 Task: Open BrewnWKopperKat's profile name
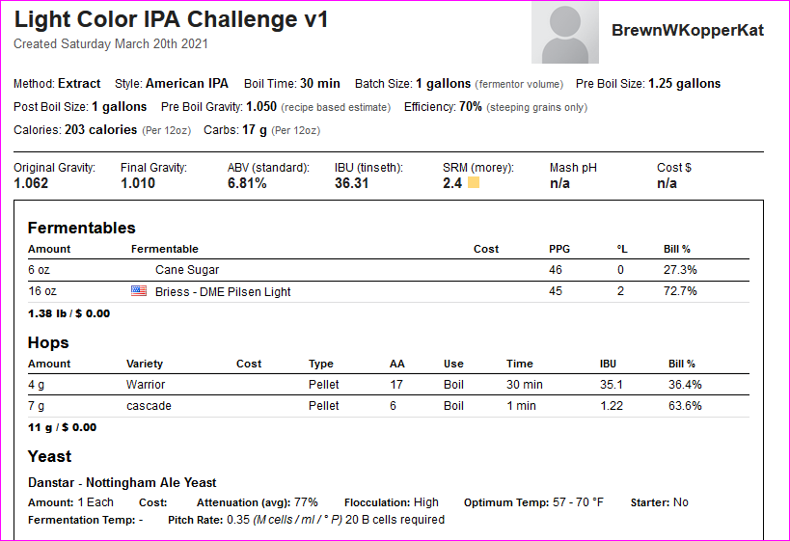pos(687,30)
